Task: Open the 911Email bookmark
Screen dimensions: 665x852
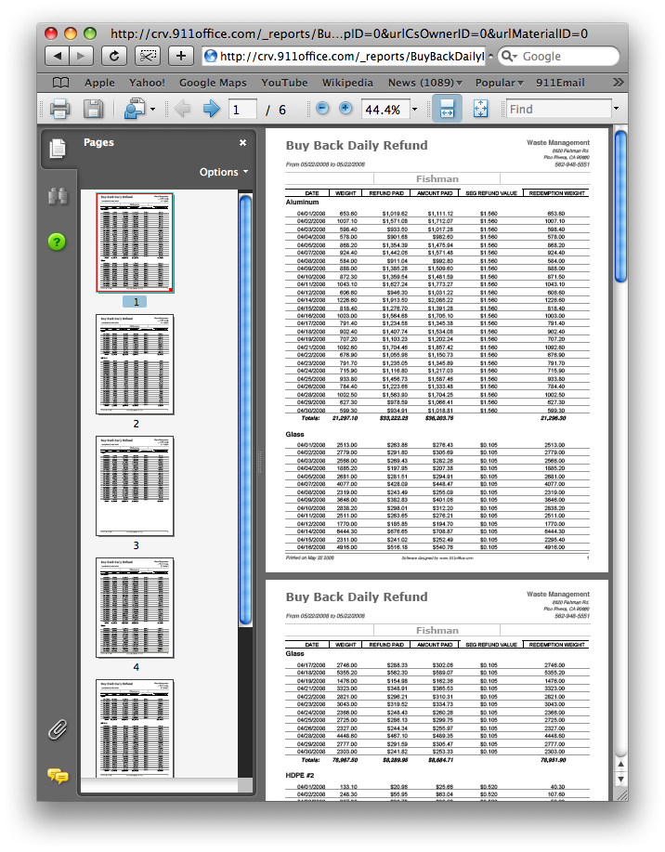Action: tap(560, 83)
